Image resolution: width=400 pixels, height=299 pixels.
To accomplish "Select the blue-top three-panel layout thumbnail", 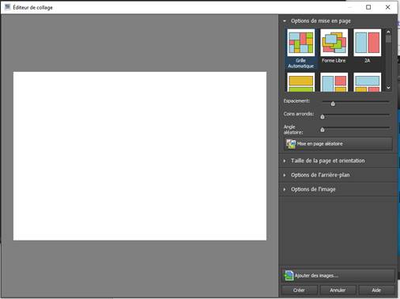I will coord(367,82).
